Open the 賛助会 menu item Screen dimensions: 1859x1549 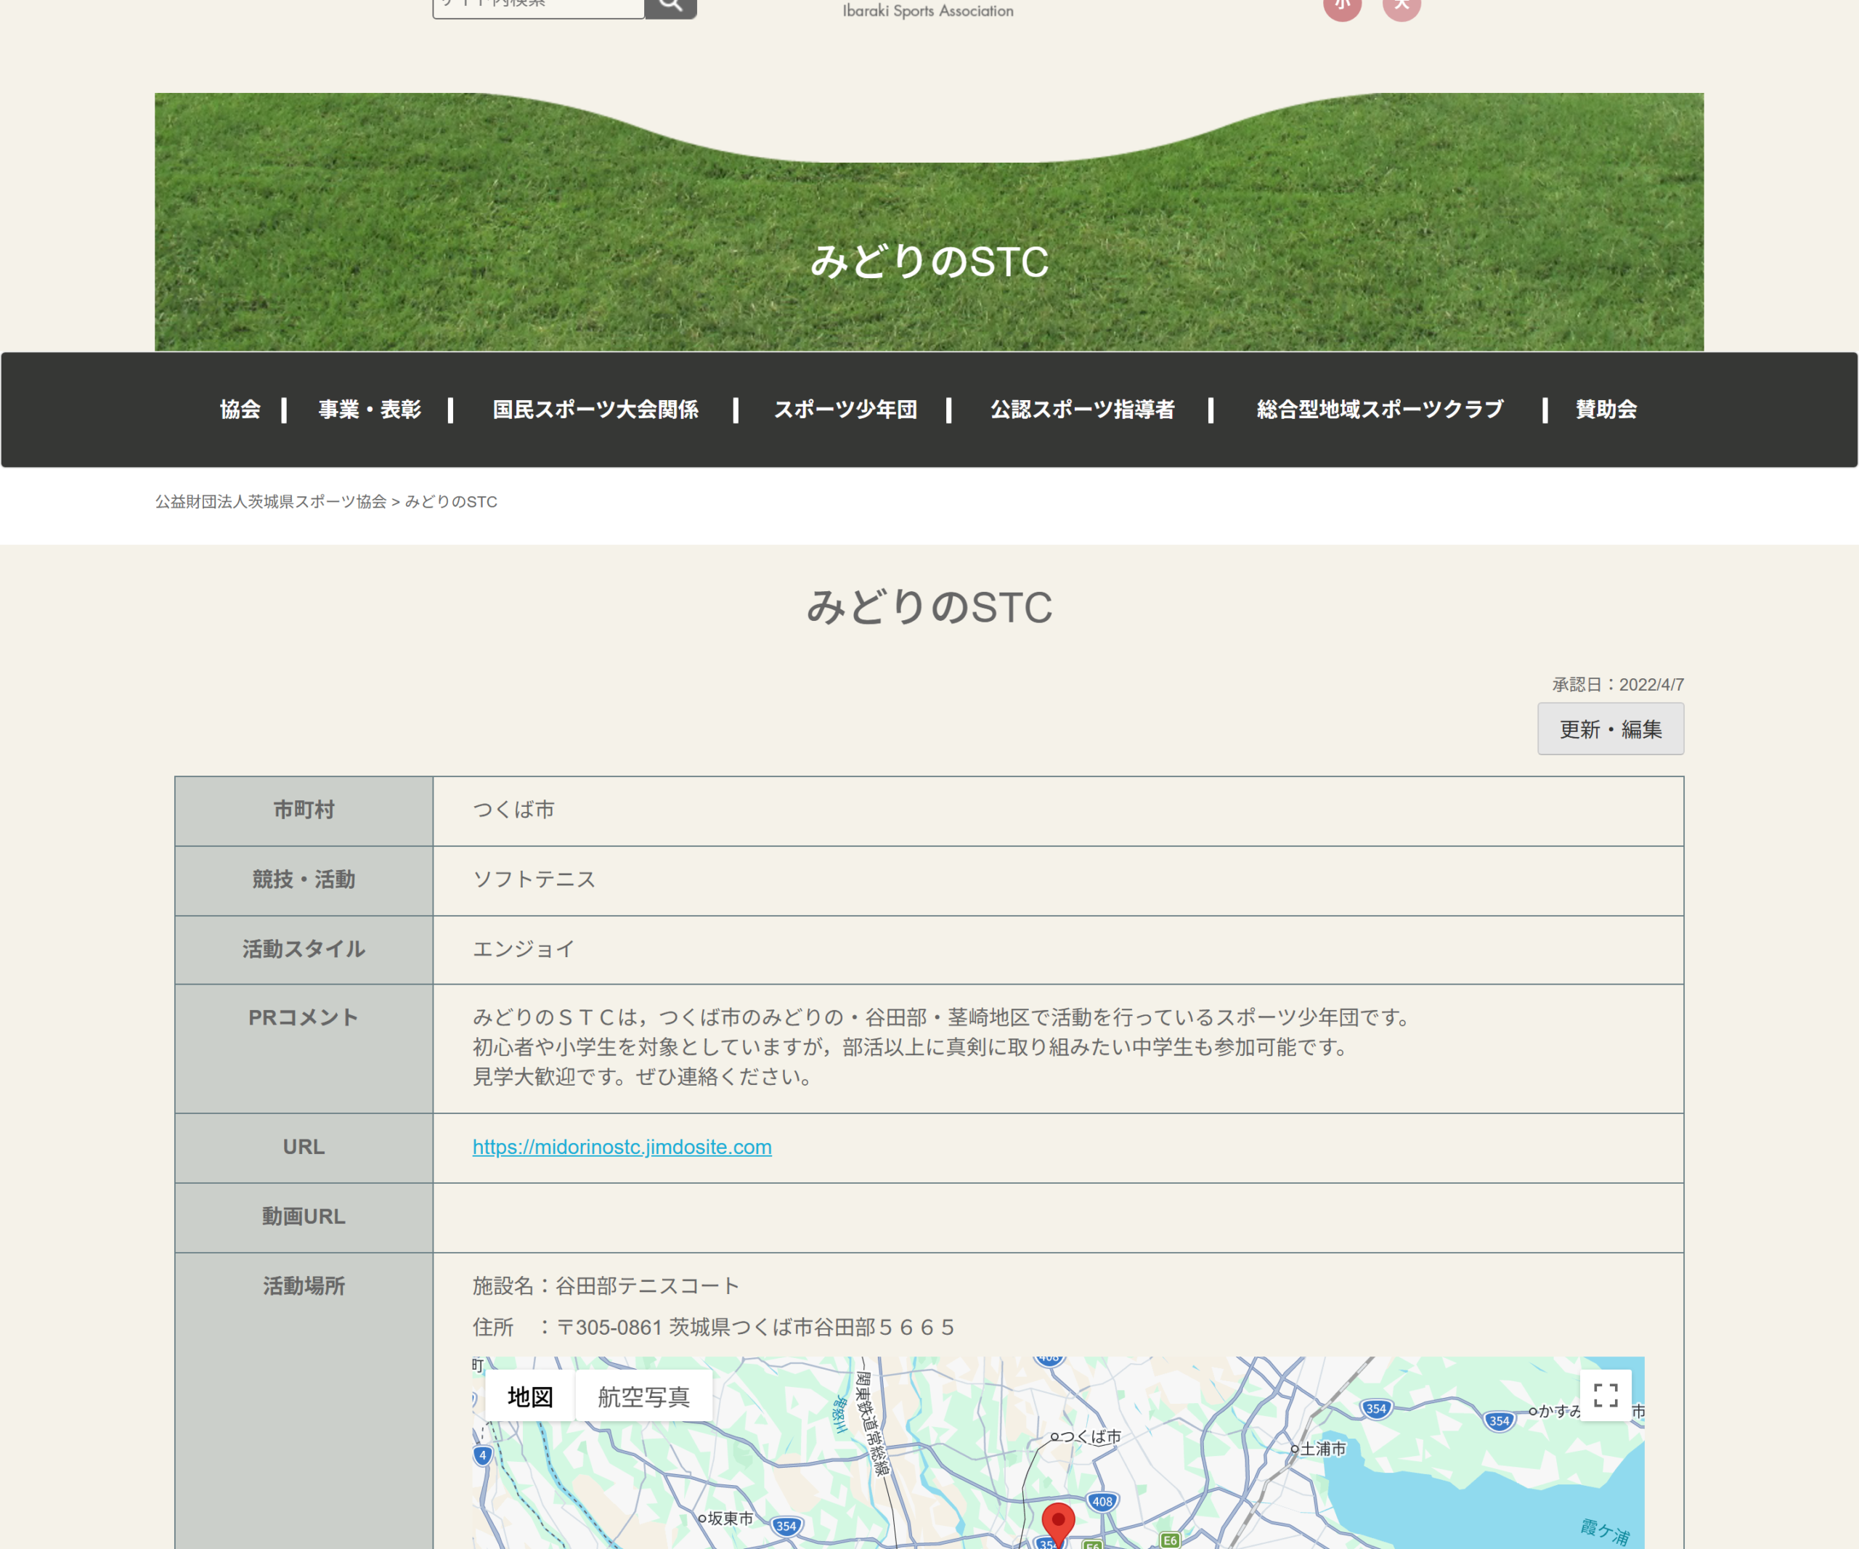[1606, 410]
